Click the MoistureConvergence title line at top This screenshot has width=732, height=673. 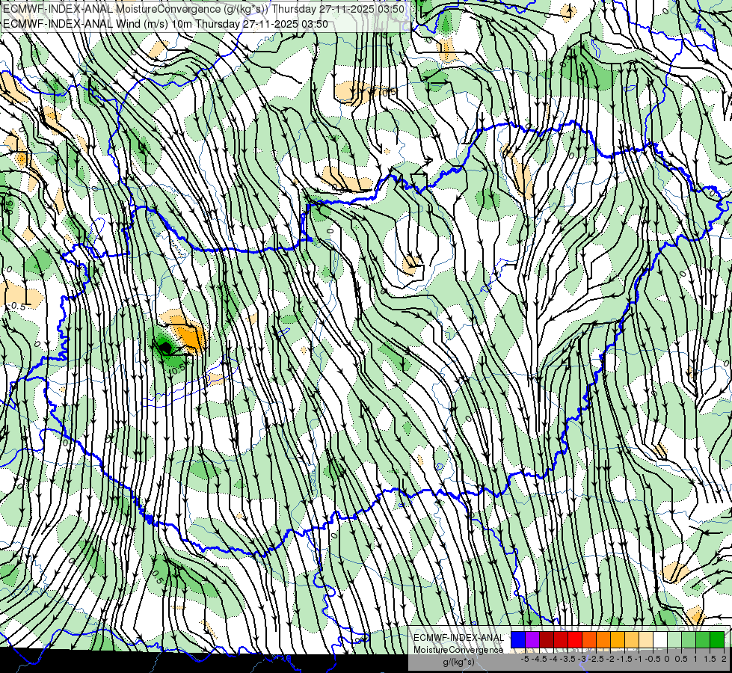point(203,9)
